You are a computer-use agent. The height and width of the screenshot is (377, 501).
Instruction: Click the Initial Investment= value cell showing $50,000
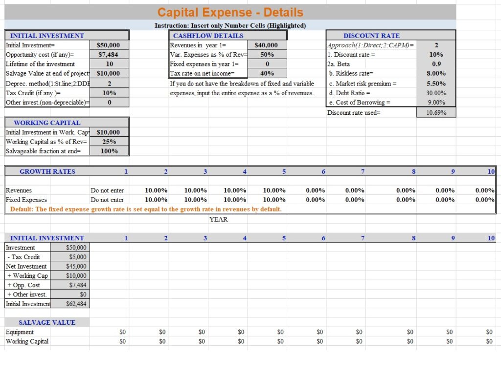click(109, 45)
